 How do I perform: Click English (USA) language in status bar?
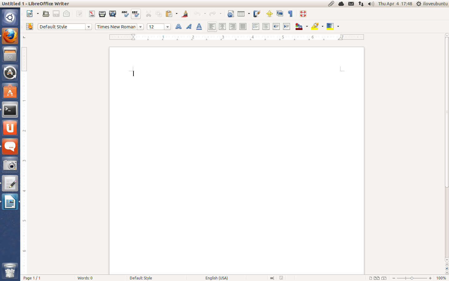[216, 278]
